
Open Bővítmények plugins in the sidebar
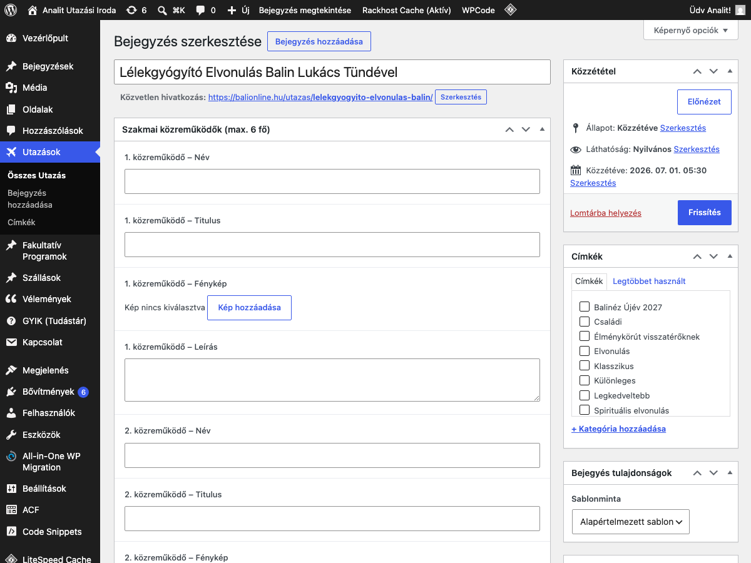pos(50,392)
